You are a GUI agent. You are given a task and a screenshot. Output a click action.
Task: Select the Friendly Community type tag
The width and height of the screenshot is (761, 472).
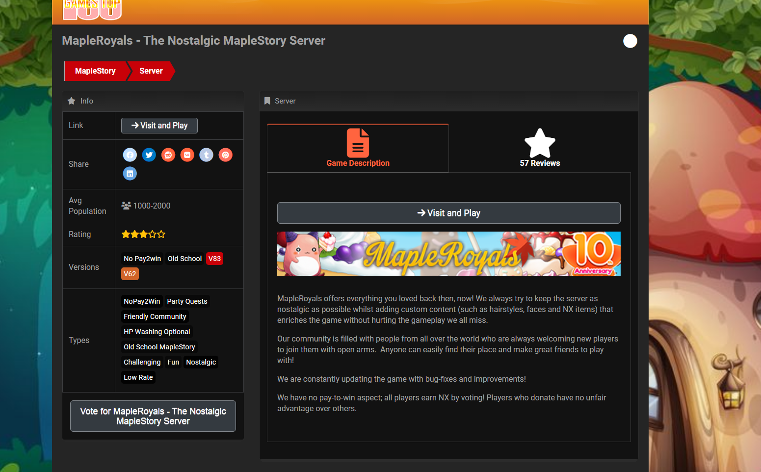coord(155,316)
